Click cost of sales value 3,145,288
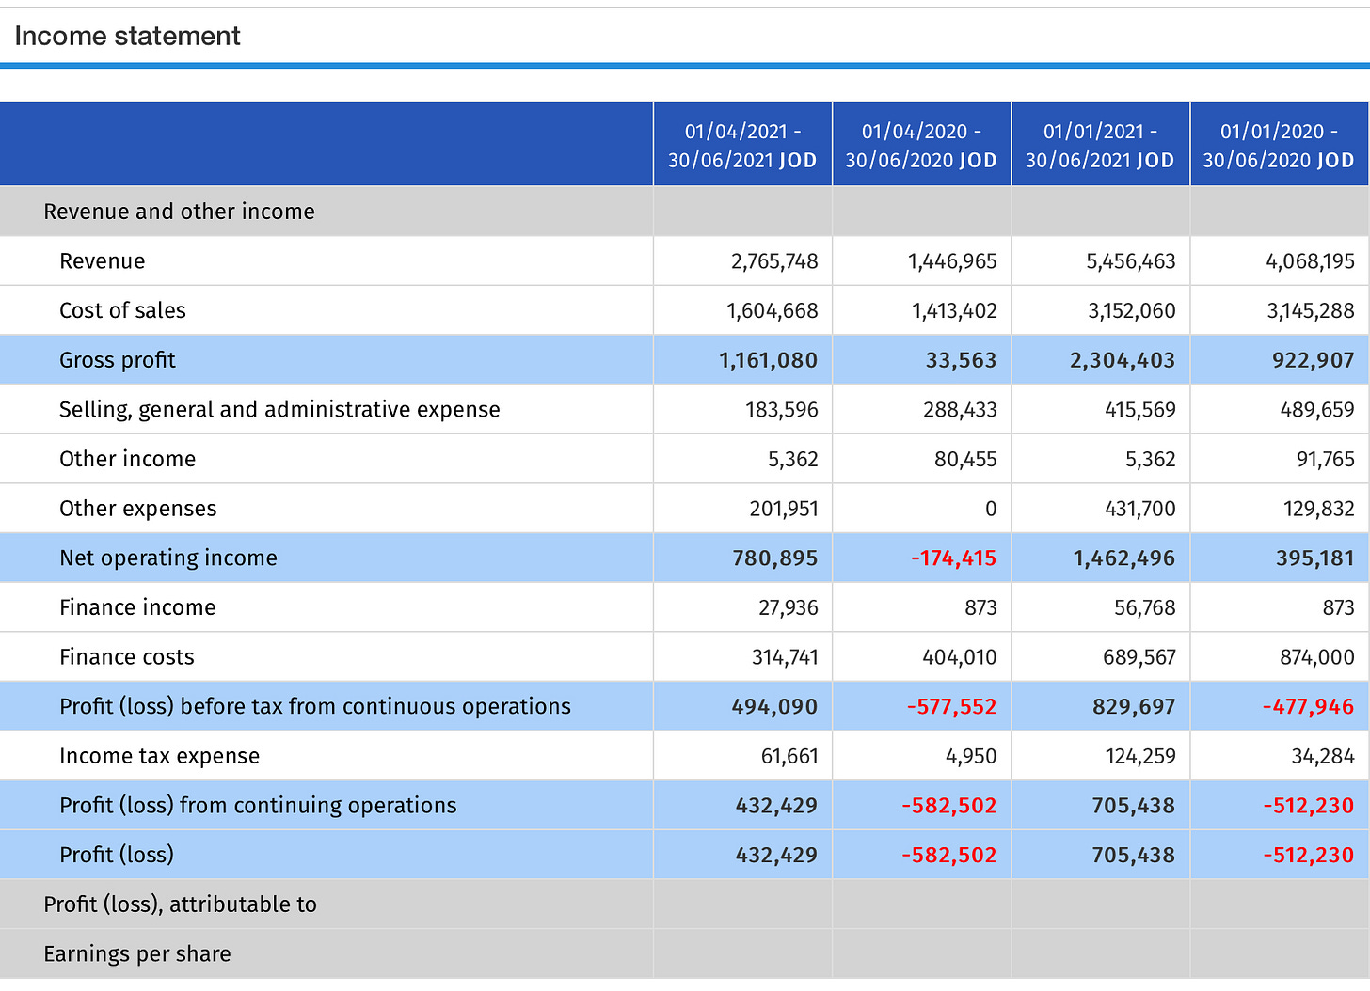This screenshot has height=991, width=1370. click(1311, 310)
